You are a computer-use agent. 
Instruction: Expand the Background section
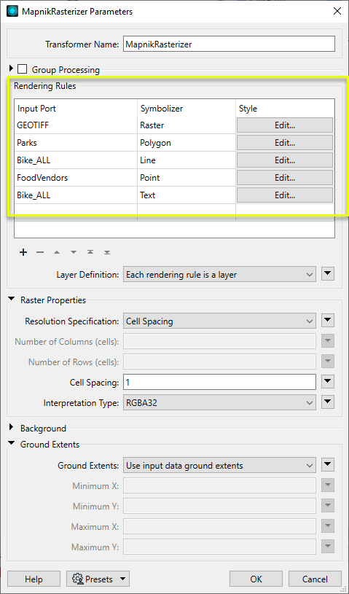coord(12,428)
